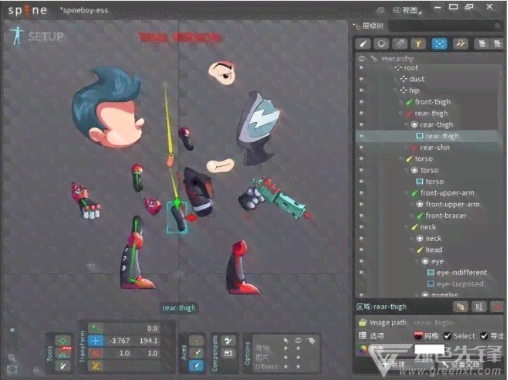Collapse the head bone node

[x=412, y=250]
